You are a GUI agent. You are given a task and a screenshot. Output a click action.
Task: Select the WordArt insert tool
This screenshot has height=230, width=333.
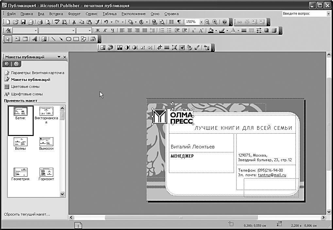pos(34,39)
